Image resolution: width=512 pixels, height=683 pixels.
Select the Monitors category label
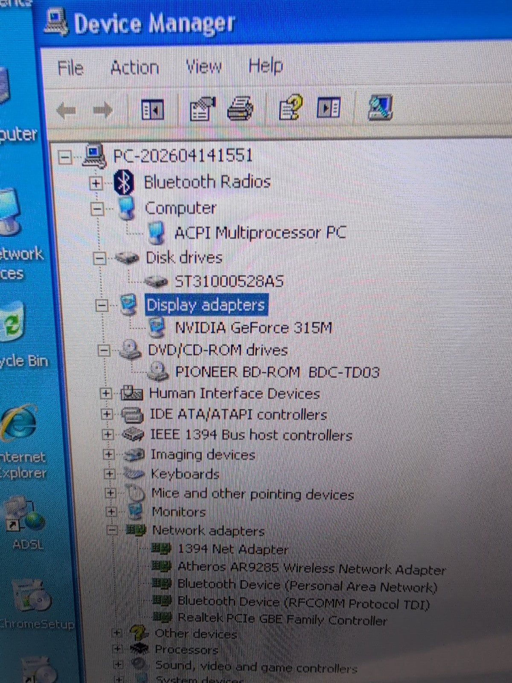point(179,511)
